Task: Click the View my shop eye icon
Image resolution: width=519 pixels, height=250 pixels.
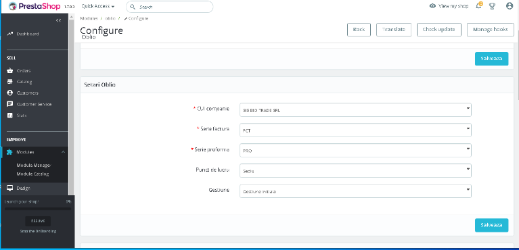Action: point(432,6)
